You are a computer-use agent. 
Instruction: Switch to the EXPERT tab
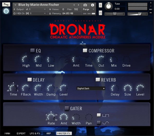[x=21, y=133]
